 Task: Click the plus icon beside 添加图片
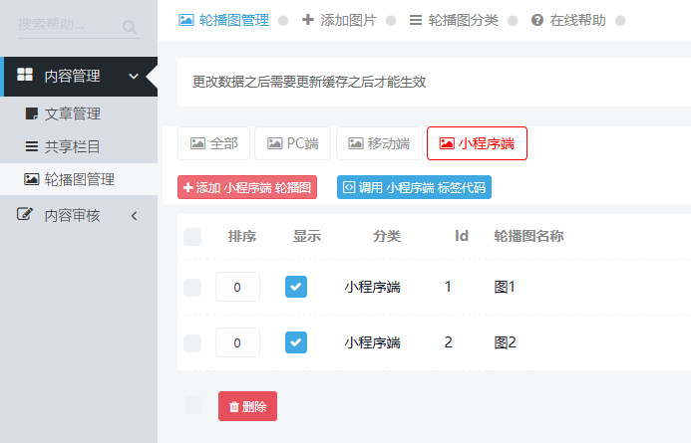pos(307,19)
